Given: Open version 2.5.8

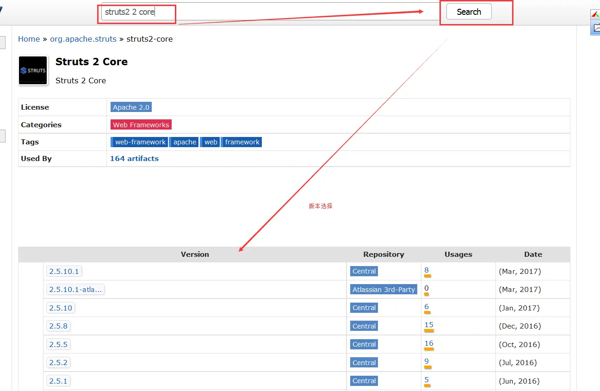Looking at the screenshot, I should (x=58, y=326).
